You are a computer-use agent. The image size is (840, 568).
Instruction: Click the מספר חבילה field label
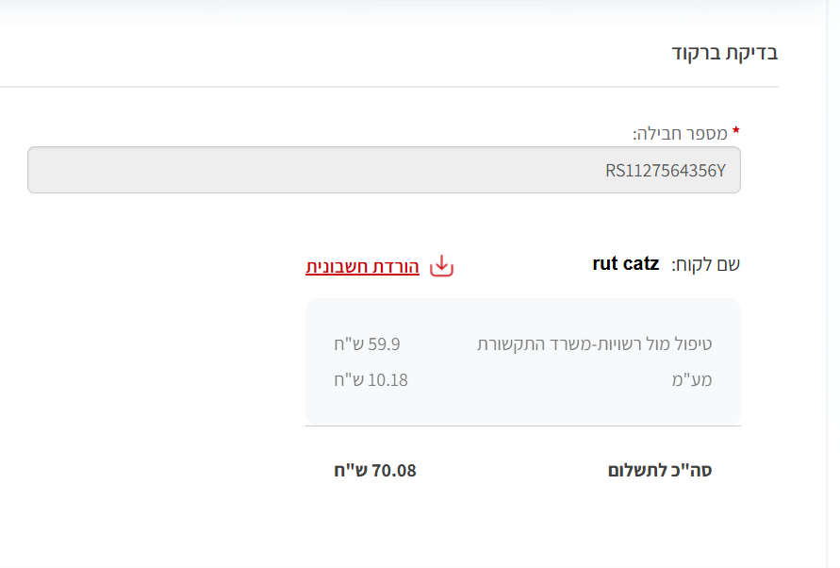tap(679, 133)
